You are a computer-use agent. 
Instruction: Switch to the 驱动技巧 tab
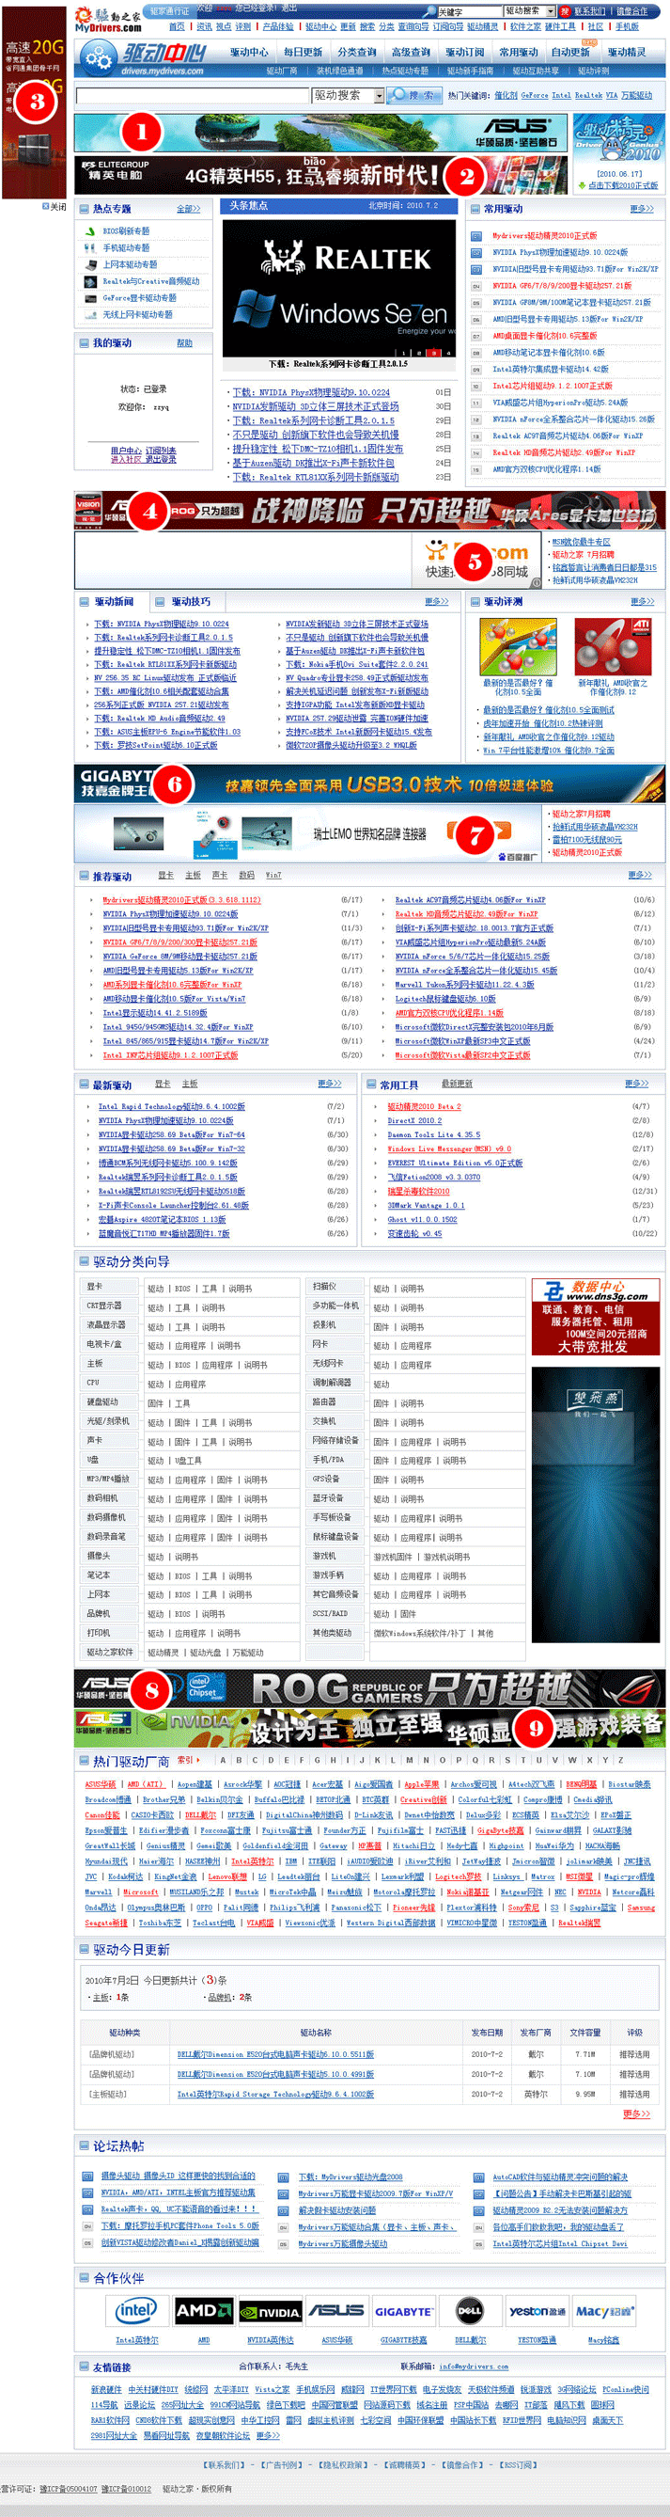pos(190,601)
